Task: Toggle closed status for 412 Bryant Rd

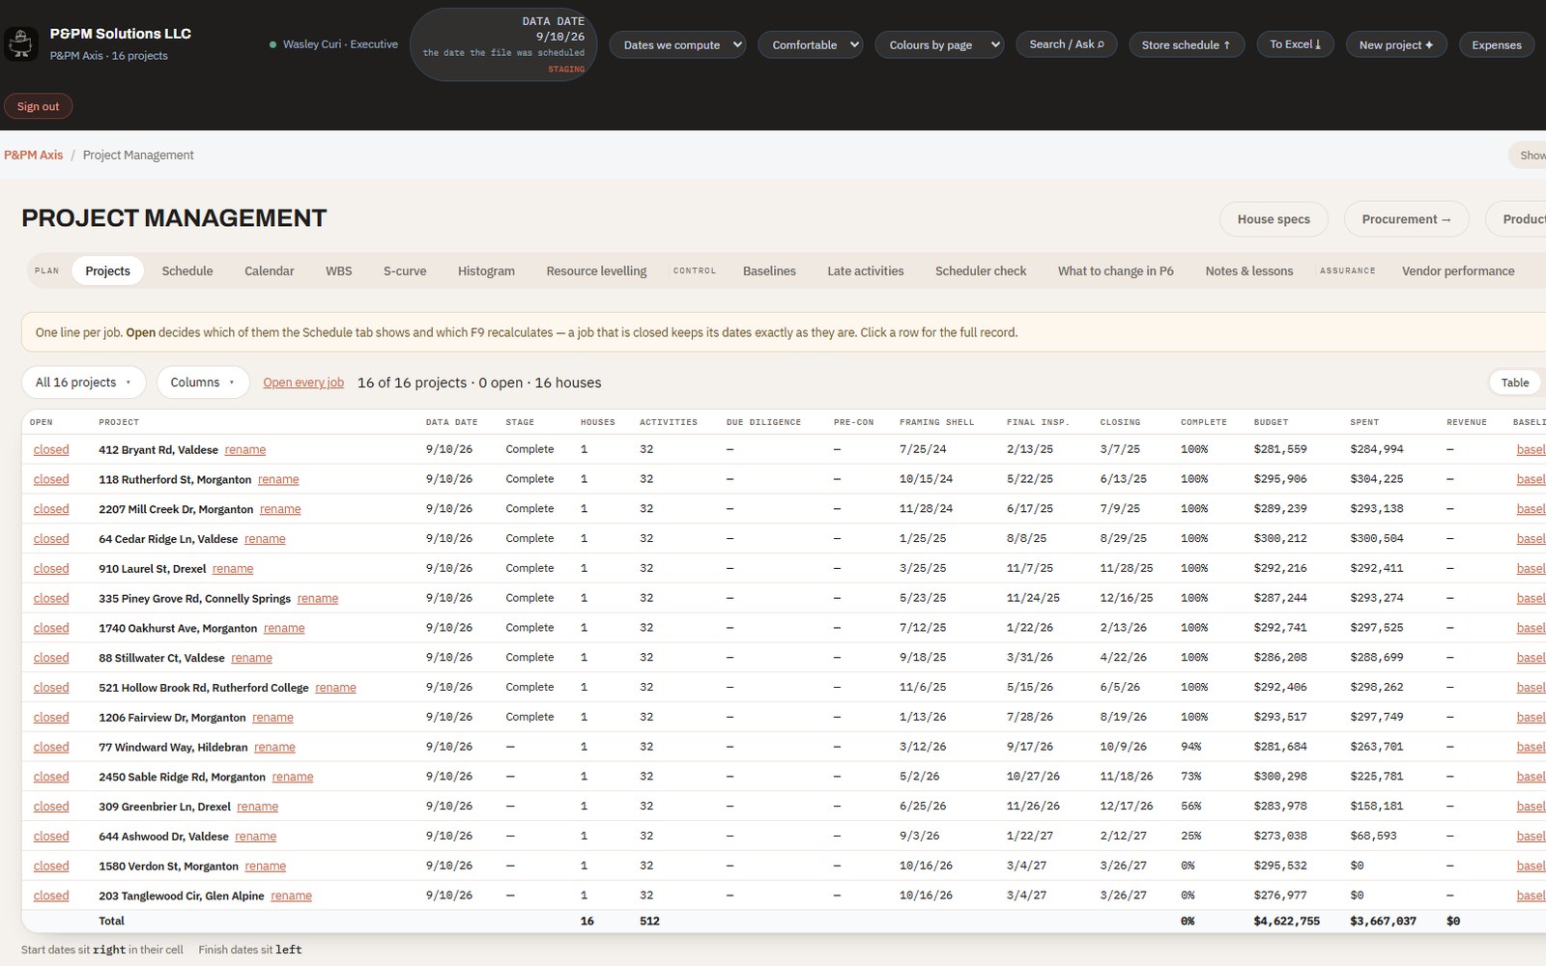Action: tap(51, 449)
